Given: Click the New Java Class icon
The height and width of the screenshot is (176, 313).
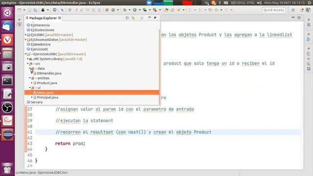Looking at the screenshot, I should coord(113,10).
